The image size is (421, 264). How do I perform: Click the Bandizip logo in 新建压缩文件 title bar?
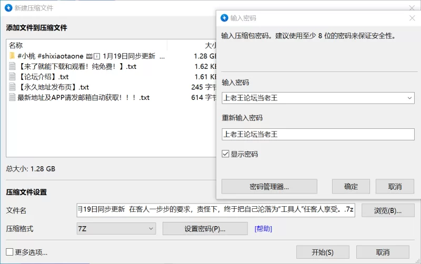point(8,8)
